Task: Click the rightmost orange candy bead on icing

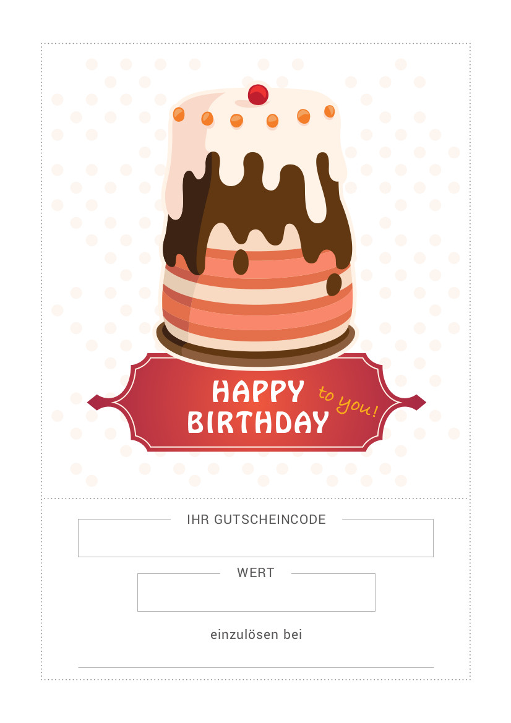Action: pyautogui.click(x=329, y=111)
